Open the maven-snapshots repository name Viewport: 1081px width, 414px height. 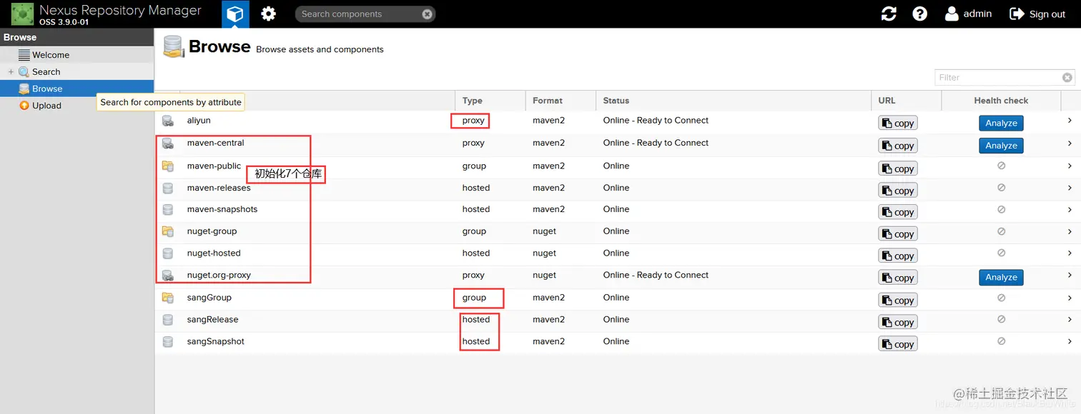pyautogui.click(x=222, y=209)
